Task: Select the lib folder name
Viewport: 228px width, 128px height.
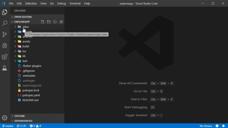Action: (x=24, y=56)
